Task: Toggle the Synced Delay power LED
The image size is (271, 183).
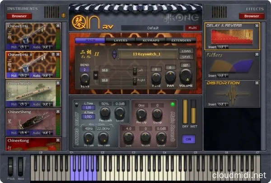Action: coord(76,104)
